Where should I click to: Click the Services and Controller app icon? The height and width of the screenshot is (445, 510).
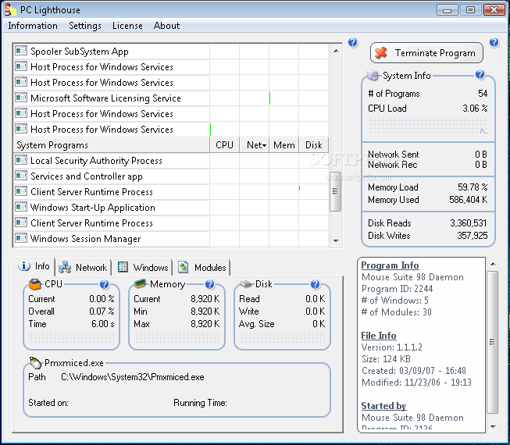21,176
